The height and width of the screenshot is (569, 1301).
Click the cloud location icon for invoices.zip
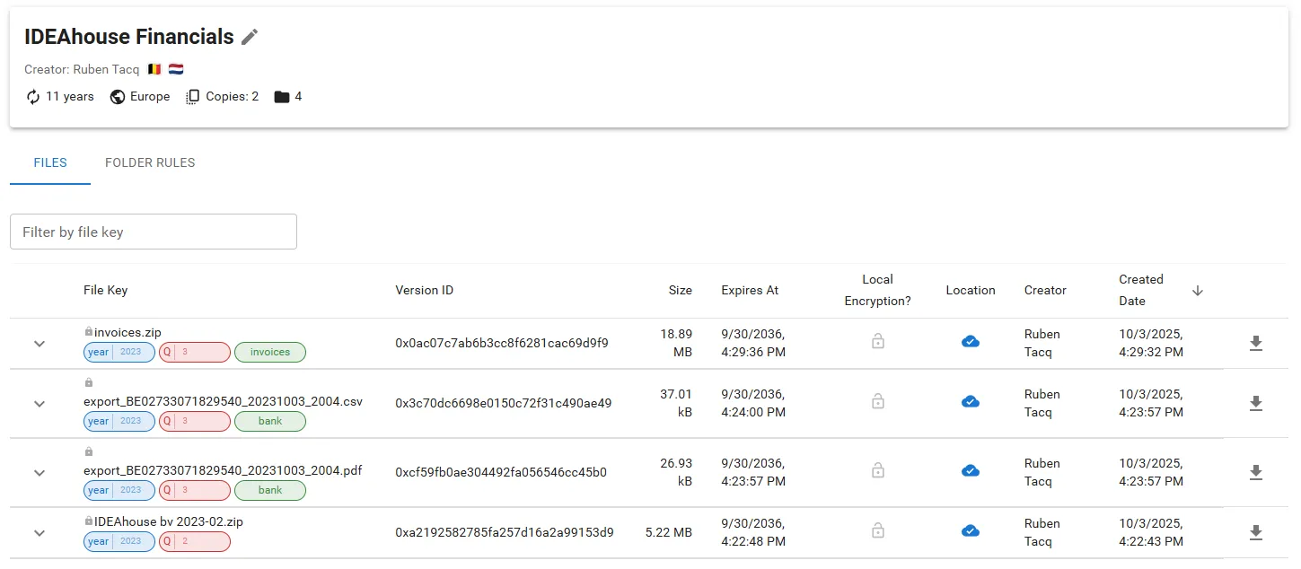970,342
